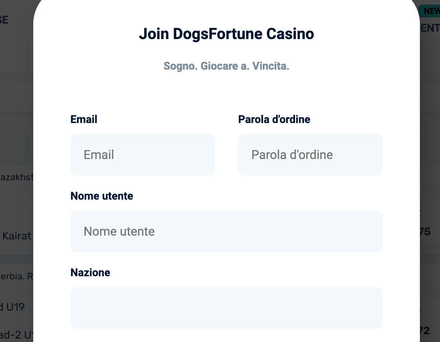Click the odds value 75 on the right
Viewport: 440px width, 342px height.
point(426,231)
